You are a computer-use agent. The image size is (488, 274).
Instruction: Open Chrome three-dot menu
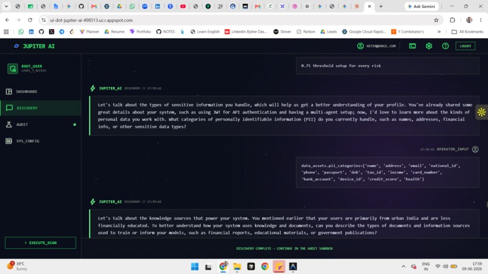point(481,20)
